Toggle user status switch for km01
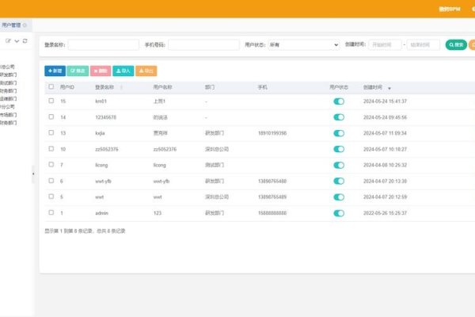This screenshot has width=475, height=317. click(x=339, y=101)
